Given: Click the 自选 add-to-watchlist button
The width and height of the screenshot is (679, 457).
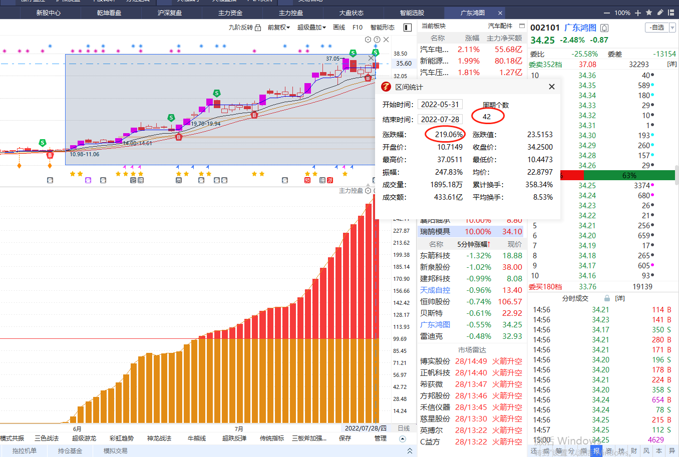Looking at the screenshot, I should coord(657,28).
